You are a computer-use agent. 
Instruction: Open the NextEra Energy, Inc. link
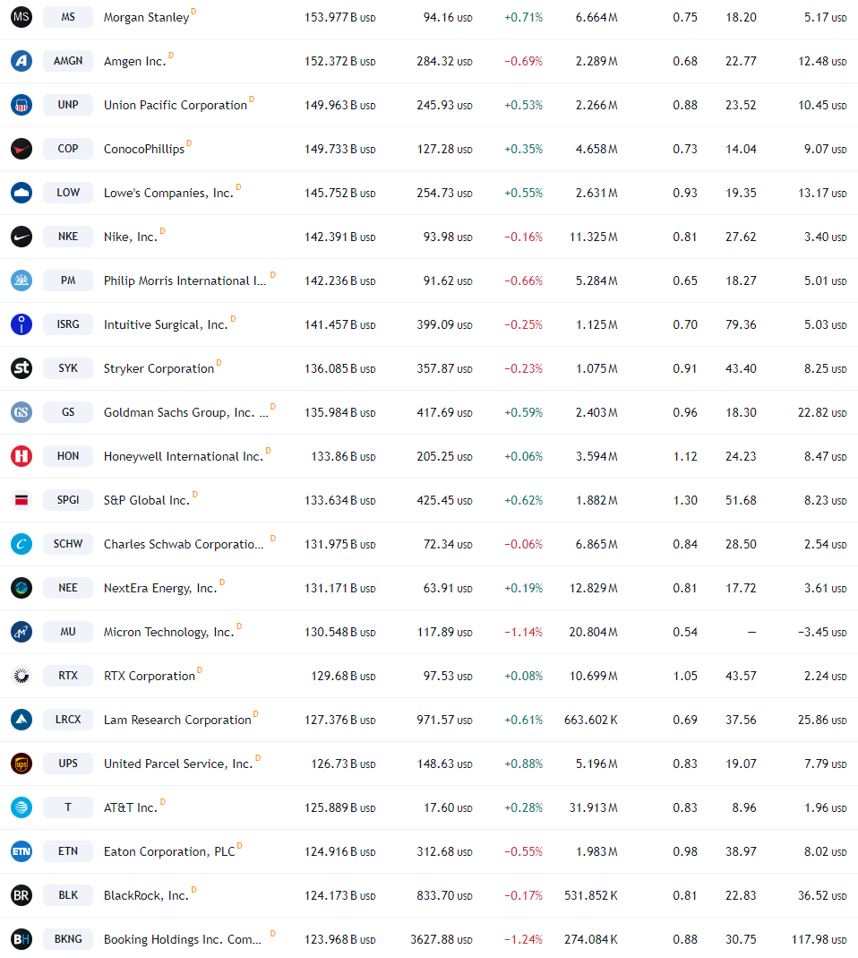point(160,589)
